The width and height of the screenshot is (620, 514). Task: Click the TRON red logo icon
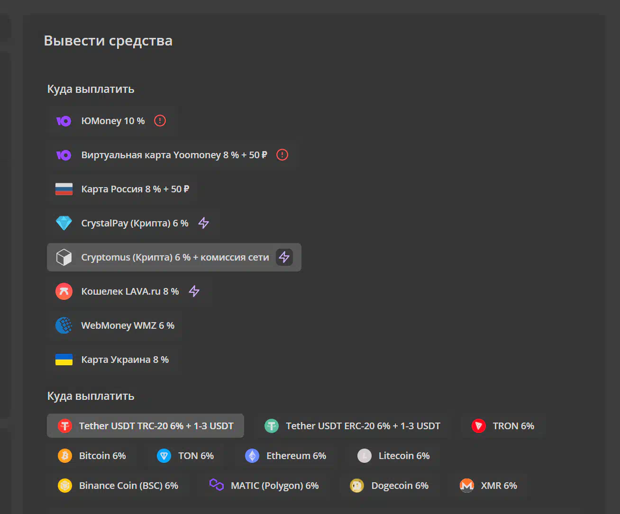(479, 426)
